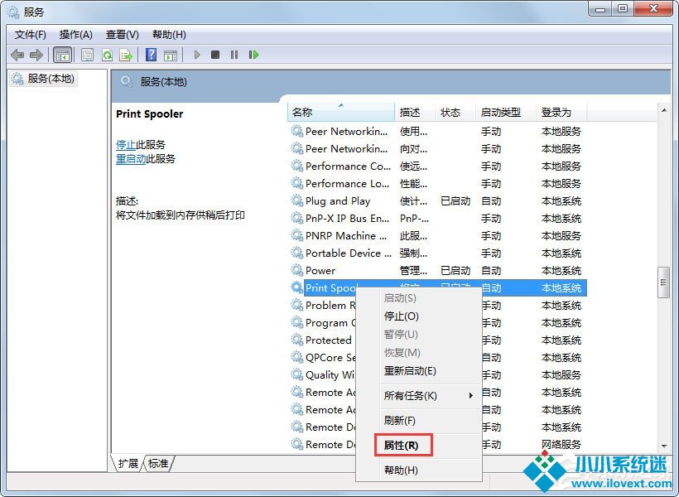Click the Restart Service toolbar icon
The image size is (679, 497).
253,55
